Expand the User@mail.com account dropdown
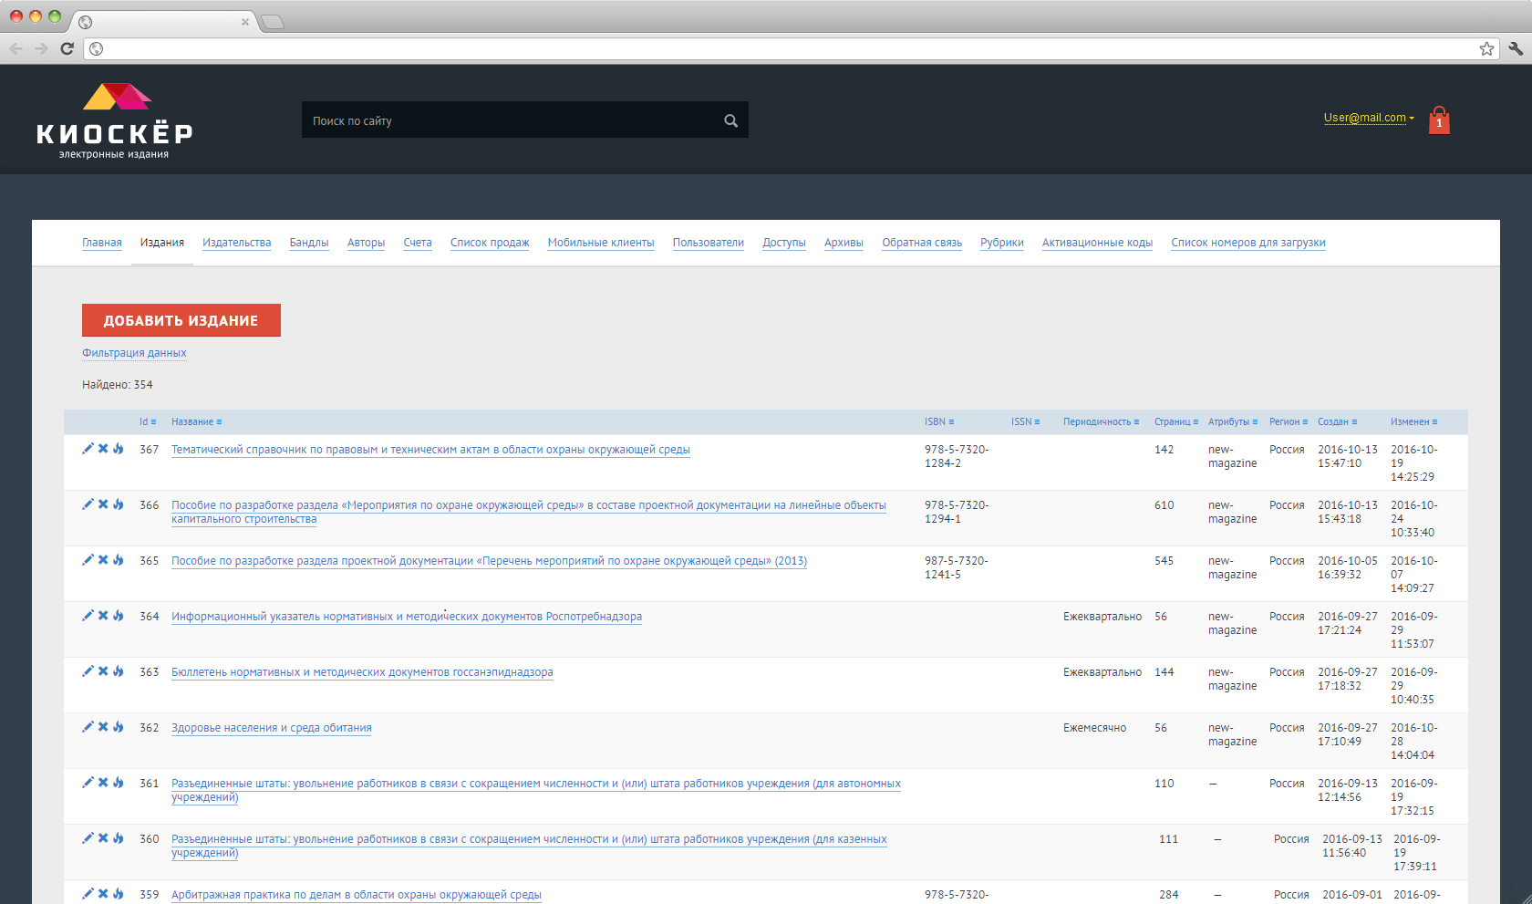 1368,118
